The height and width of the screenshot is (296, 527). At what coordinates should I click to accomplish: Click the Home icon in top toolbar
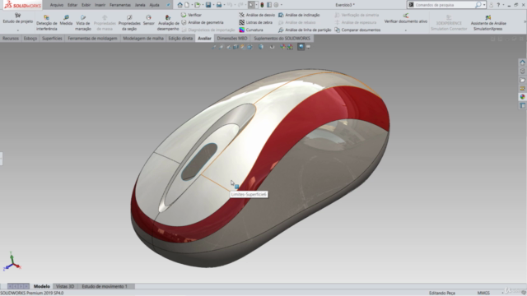point(180,5)
